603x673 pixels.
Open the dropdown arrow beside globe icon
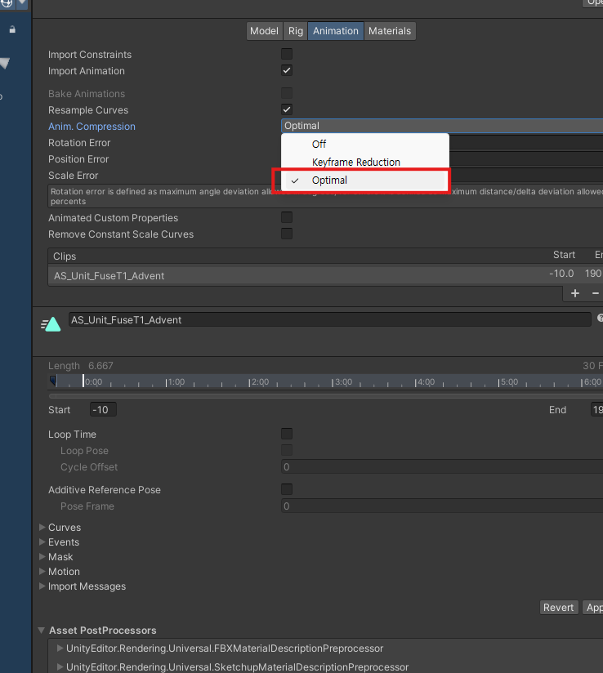tap(22, 3)
